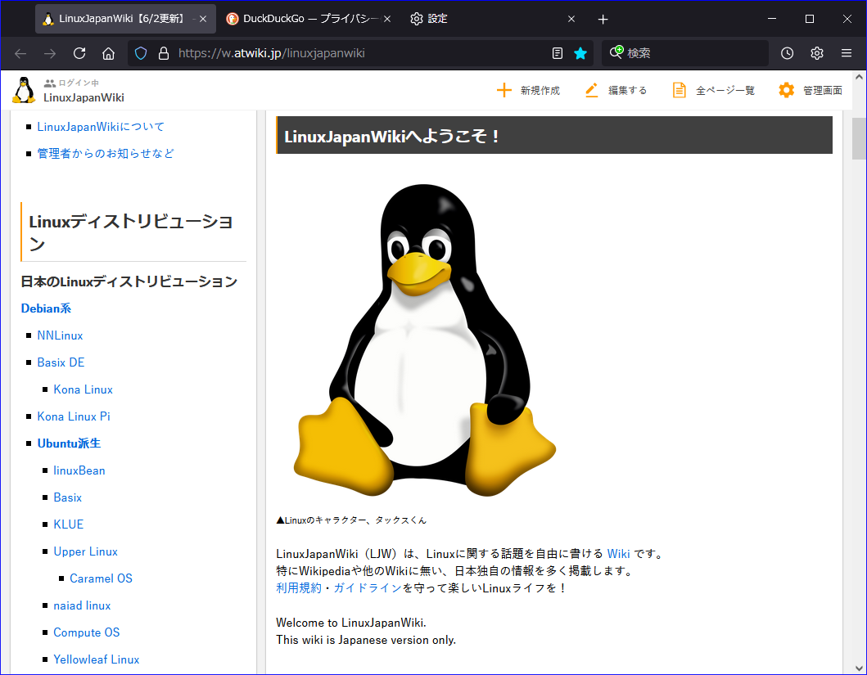
Task: Reload the current page
Action: (x=79, y=53)
